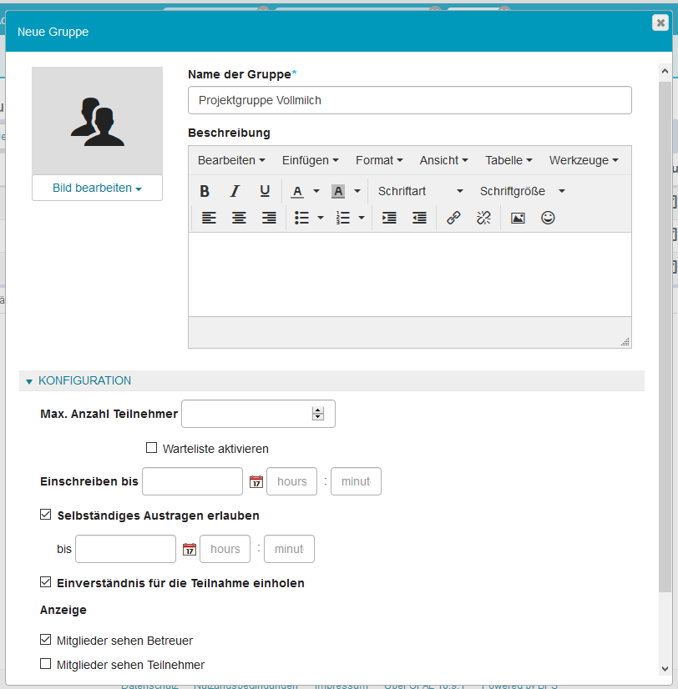678x689 pixels.
Task: Click the Name der Gruppe text field
Action: pos(409,100)
